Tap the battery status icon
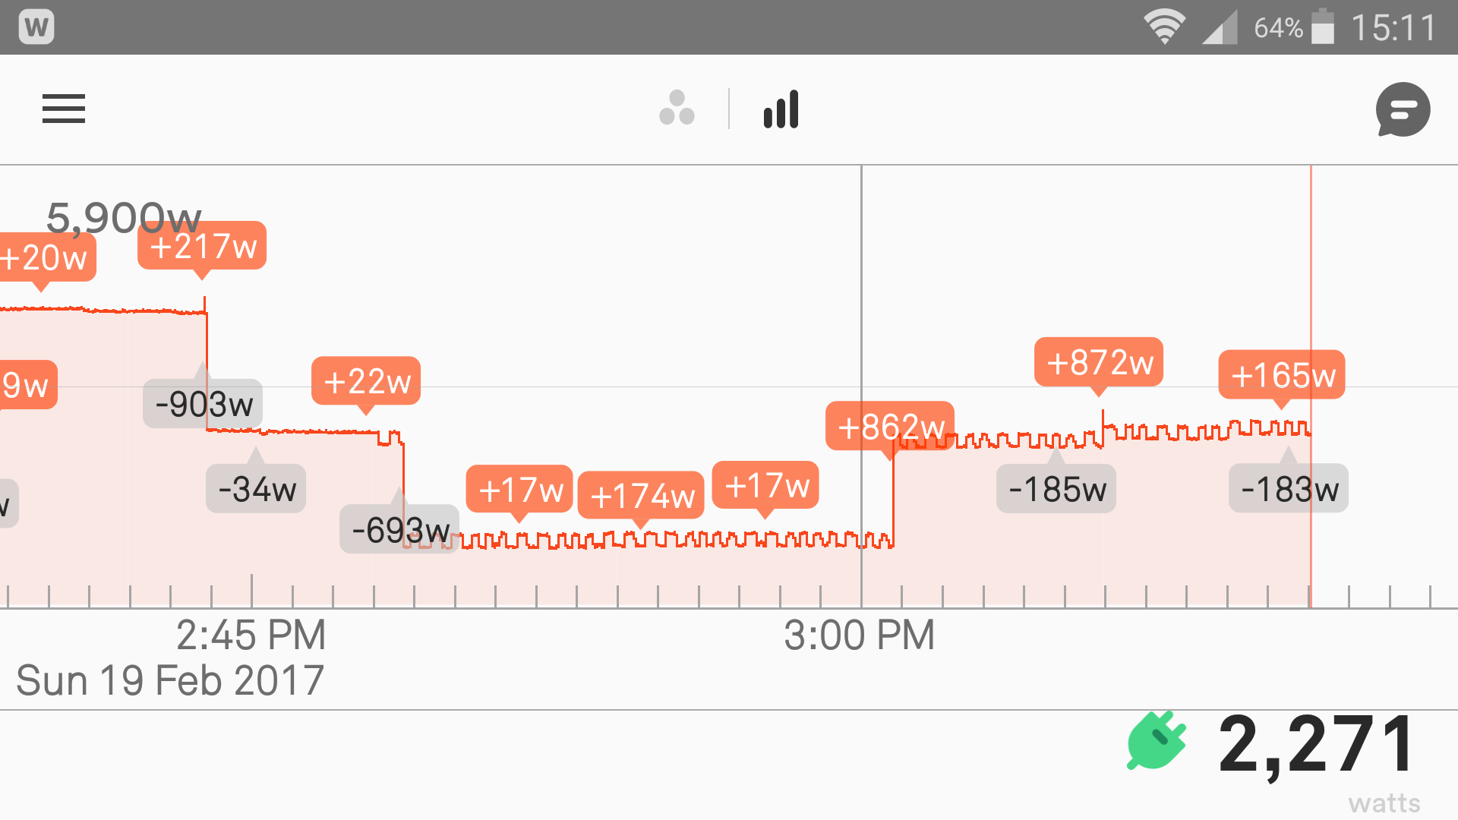This screenshot has height=820, width=1458. [1323, 27]
